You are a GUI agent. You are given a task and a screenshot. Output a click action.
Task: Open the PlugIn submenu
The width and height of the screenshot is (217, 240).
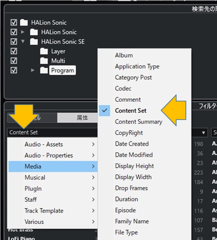53,188
